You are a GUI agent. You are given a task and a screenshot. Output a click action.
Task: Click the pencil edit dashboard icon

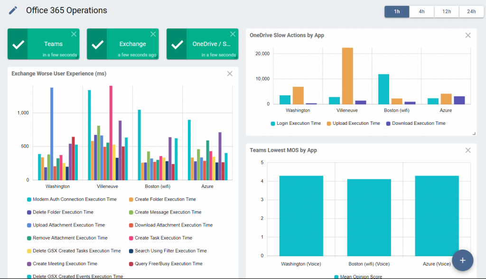13,10
